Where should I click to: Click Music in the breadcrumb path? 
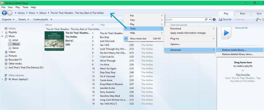(x=32, y=13)
